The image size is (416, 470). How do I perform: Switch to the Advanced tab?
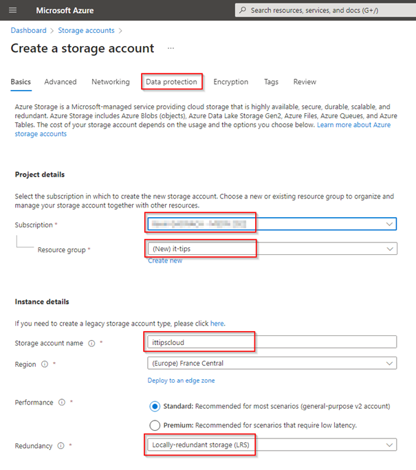[x=61, y=82]
